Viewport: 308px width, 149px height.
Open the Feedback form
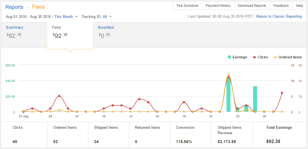click(x=281, y=6)
